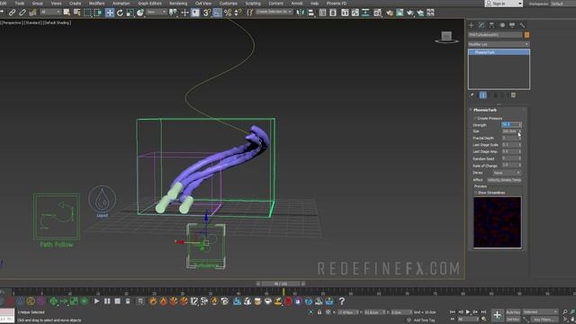
Task: Click the Phoenix FD stop simulation icon
Action: [117, 301]
